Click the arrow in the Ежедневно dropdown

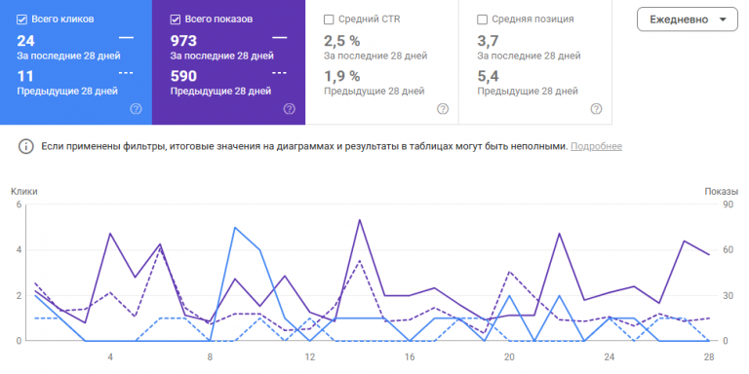723,19
